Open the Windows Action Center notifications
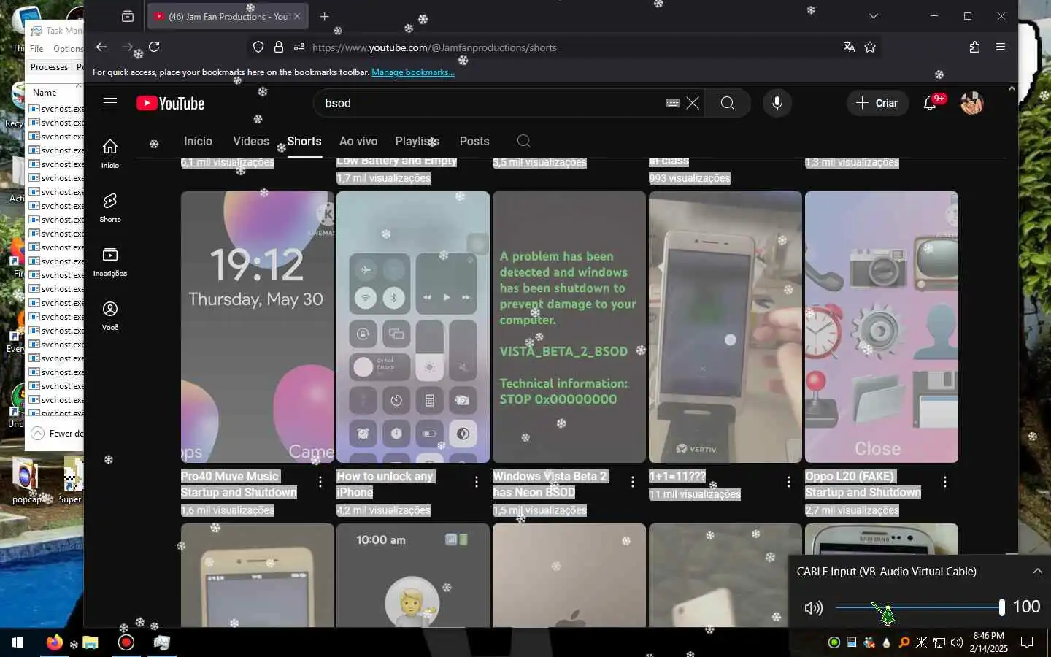Screen dimensions: 1051x657 click(x=1027, y=642)
